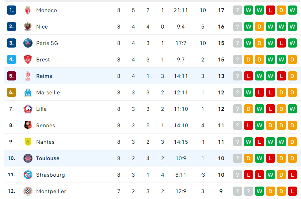Click the Monaco club crest icon

(x=28, y=10)
